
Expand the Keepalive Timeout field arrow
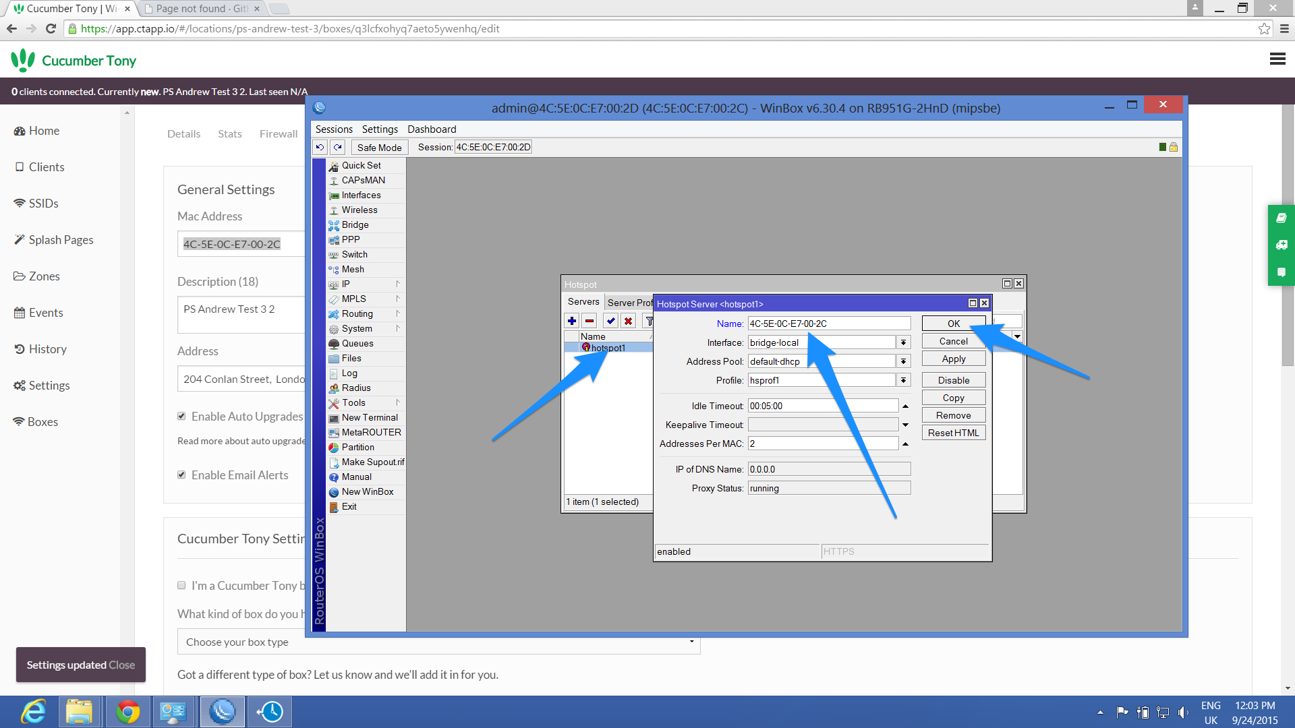point(905,425)
